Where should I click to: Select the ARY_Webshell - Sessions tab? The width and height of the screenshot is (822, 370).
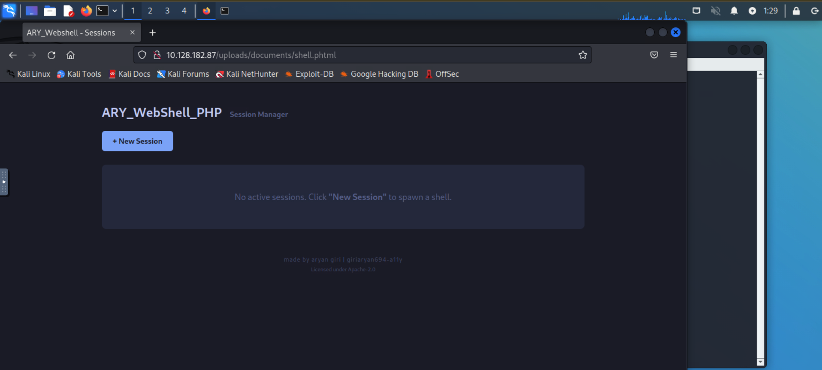coord(71,33)
